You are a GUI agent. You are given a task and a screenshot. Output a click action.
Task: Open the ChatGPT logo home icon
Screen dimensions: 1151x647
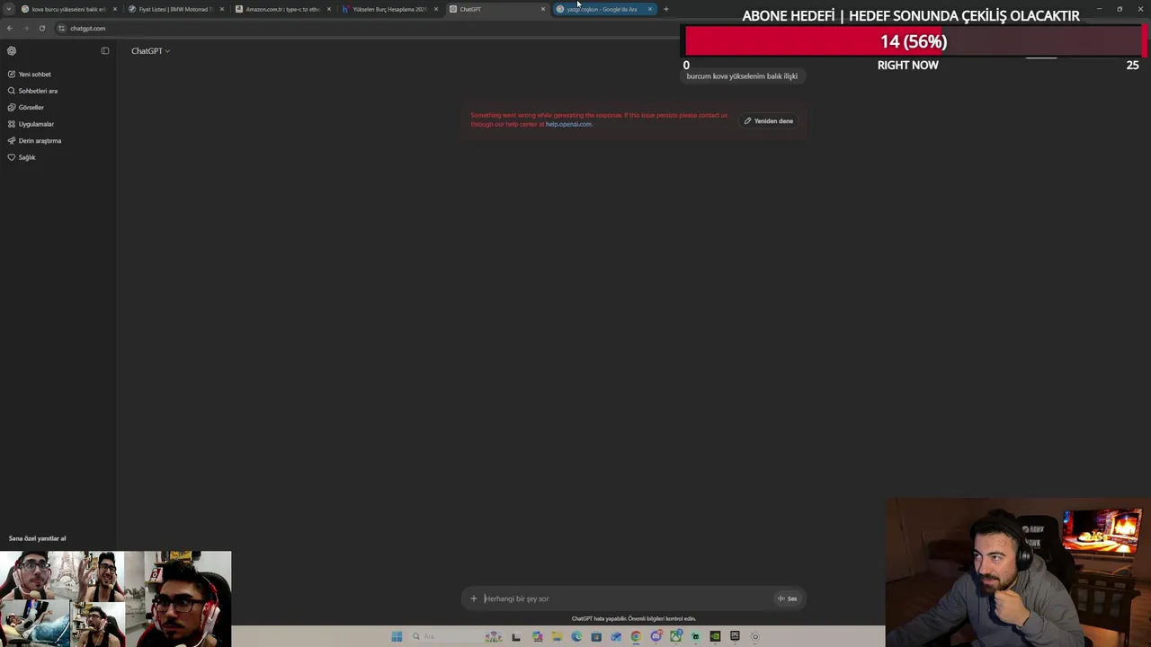(x=12, y=51)
